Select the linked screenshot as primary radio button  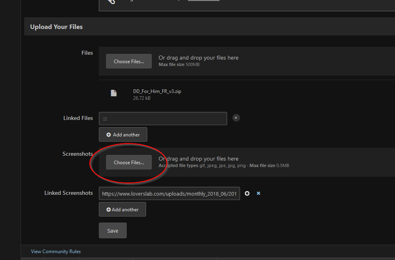click(247, 194)
